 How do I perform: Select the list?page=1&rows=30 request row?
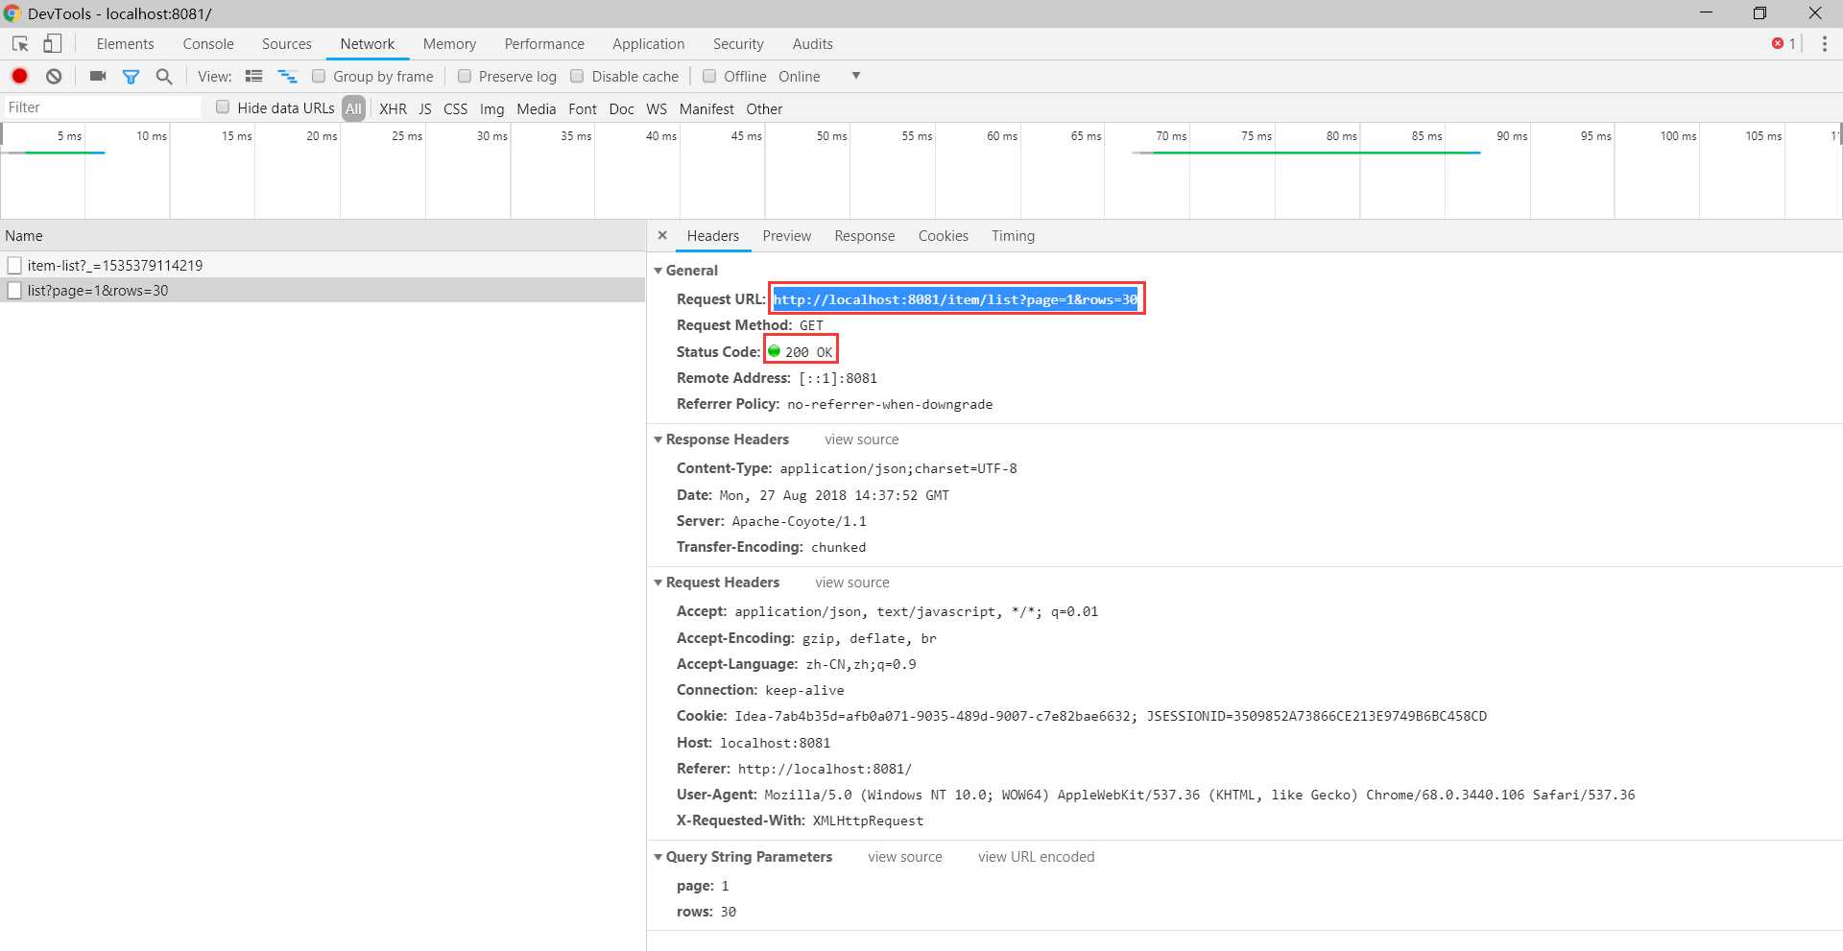tap(323, 290)
